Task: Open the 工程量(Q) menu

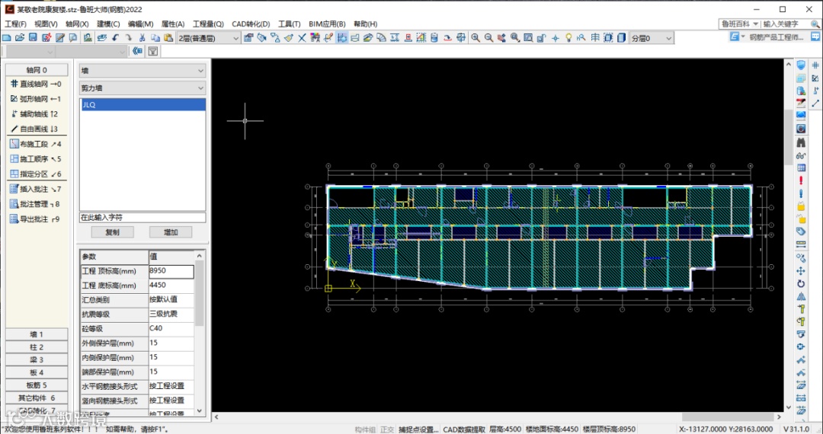Action: pos(208,24)
